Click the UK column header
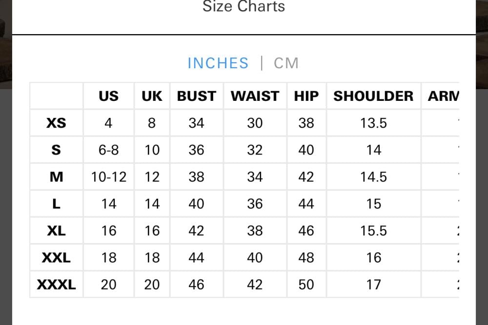This screenshot has width=488, height=325. click(152, 96)
